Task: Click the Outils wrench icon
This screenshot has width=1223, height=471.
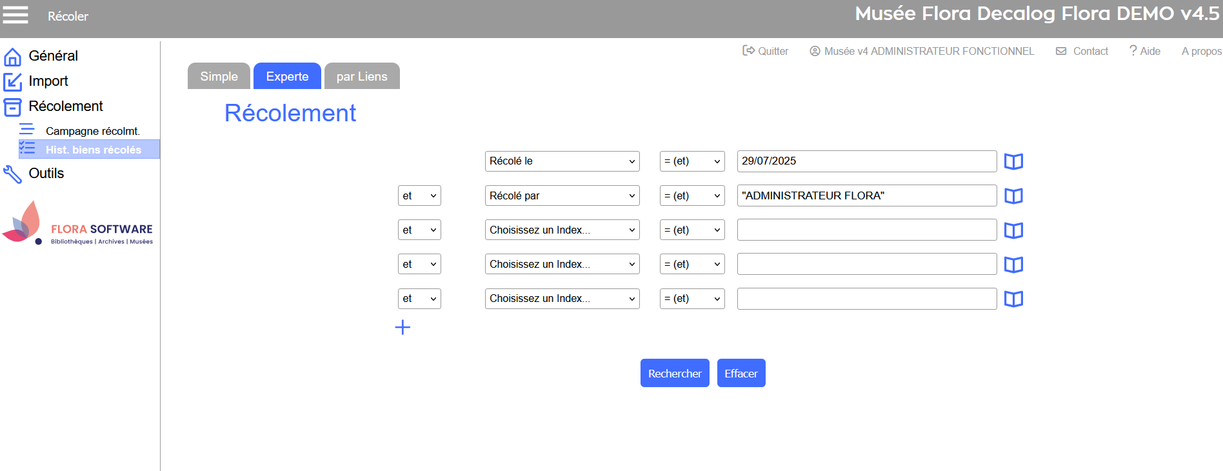Action: [x=12, y=174]
